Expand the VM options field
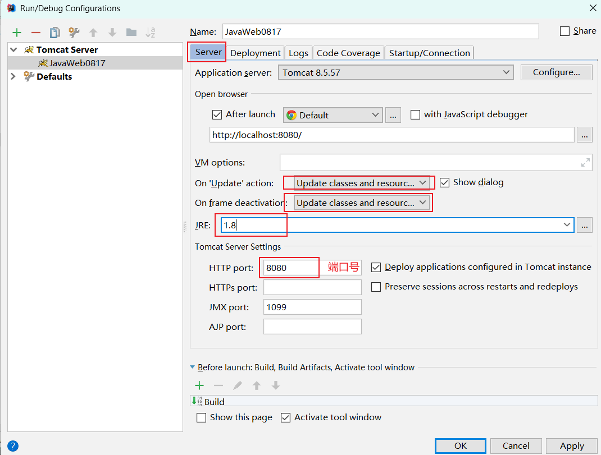 tap(585, 163)
